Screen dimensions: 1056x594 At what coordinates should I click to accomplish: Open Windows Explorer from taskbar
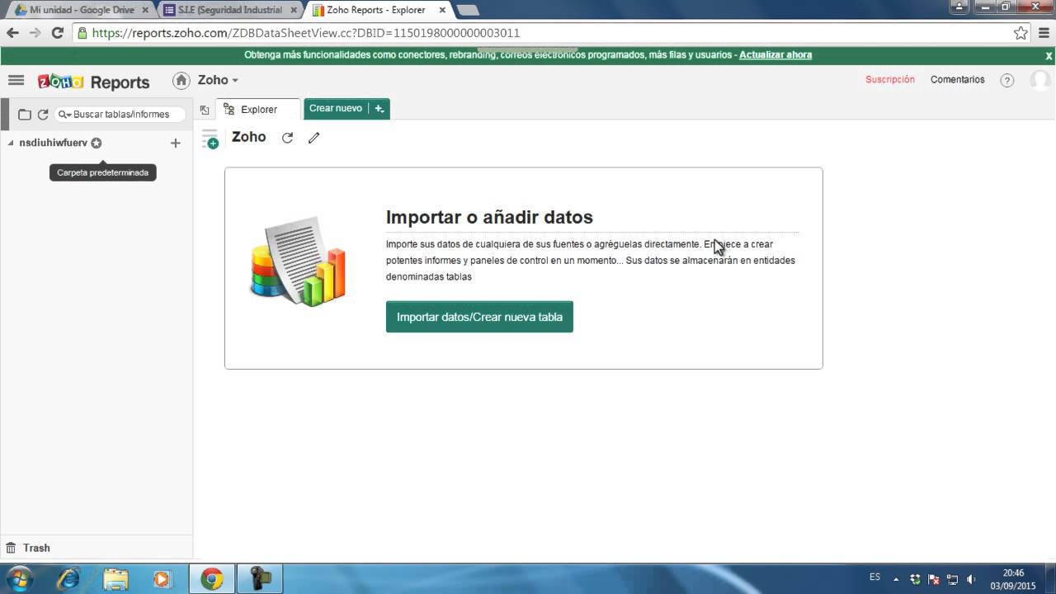(116, 579)
